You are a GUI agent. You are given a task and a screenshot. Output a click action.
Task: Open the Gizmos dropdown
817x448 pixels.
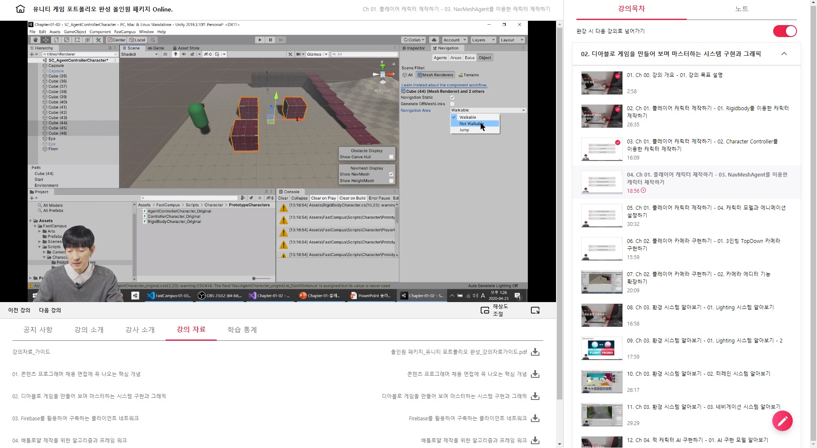pos(317,54)
